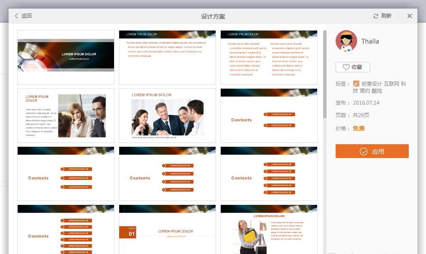426x254 pixels.
Task: Open the Contents slide with five items
Action: (x=269, y=174)
